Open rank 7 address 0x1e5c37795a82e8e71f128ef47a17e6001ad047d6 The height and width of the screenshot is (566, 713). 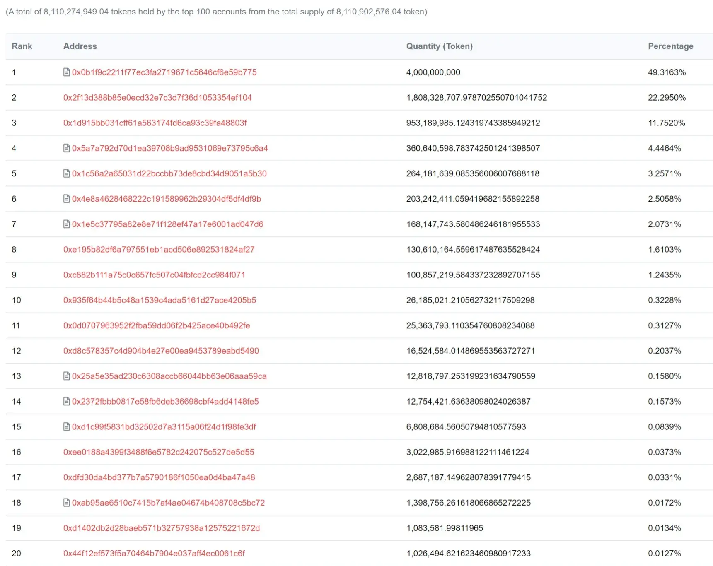(x=168, y=224)
